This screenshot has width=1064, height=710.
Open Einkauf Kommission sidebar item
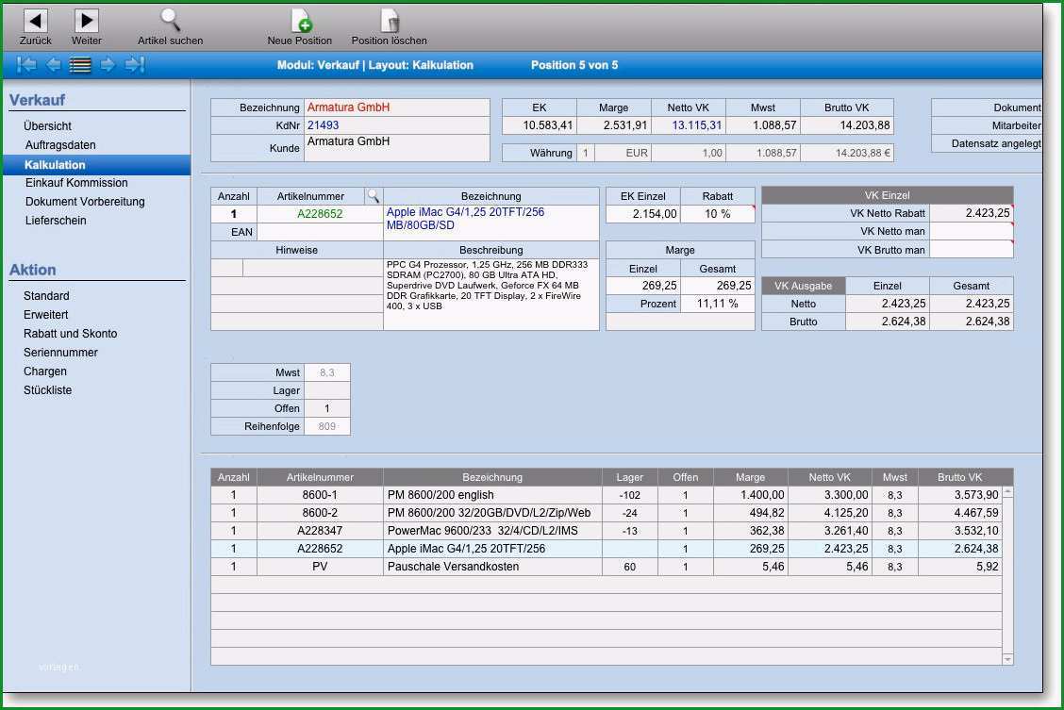tap(76, 182)
